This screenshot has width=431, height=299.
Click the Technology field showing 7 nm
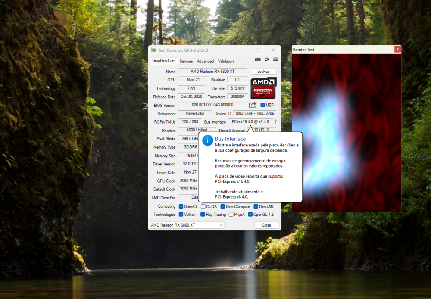(191, 88)
